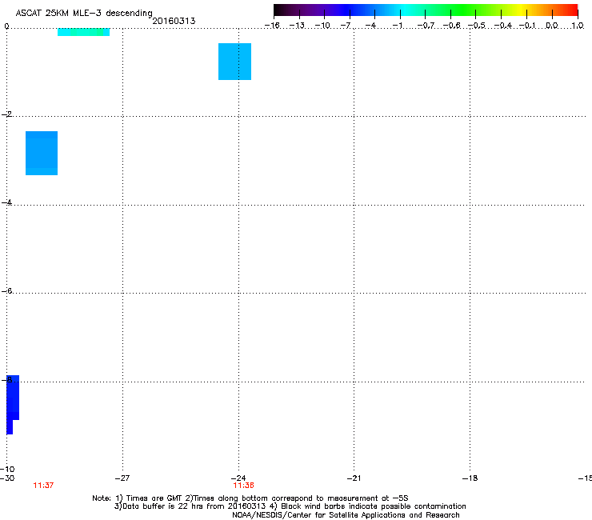Click the -10 latitude axis label
The height and width of the screenshot is (520, 592).
pyautogui.click(x=7, y=469)
